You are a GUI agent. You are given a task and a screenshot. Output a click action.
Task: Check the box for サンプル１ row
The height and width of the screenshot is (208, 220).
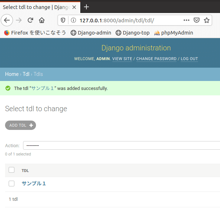(x=12, y=184)
